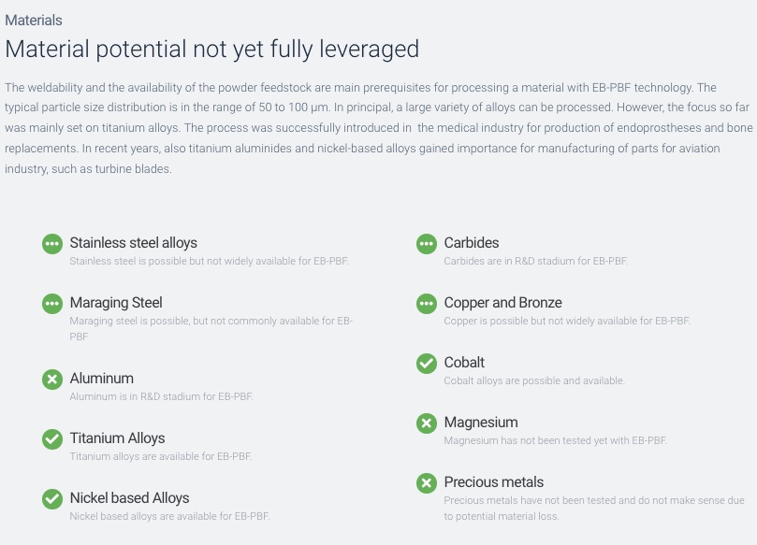Click the cross icon beside Aluminum
This screenshot has width=757, height=545.
(52, 380)
